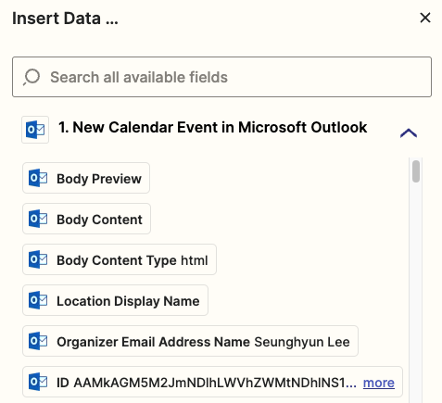Insert the Body Content Type html field
The image size is (442, 403).
(x=120, y=259)
